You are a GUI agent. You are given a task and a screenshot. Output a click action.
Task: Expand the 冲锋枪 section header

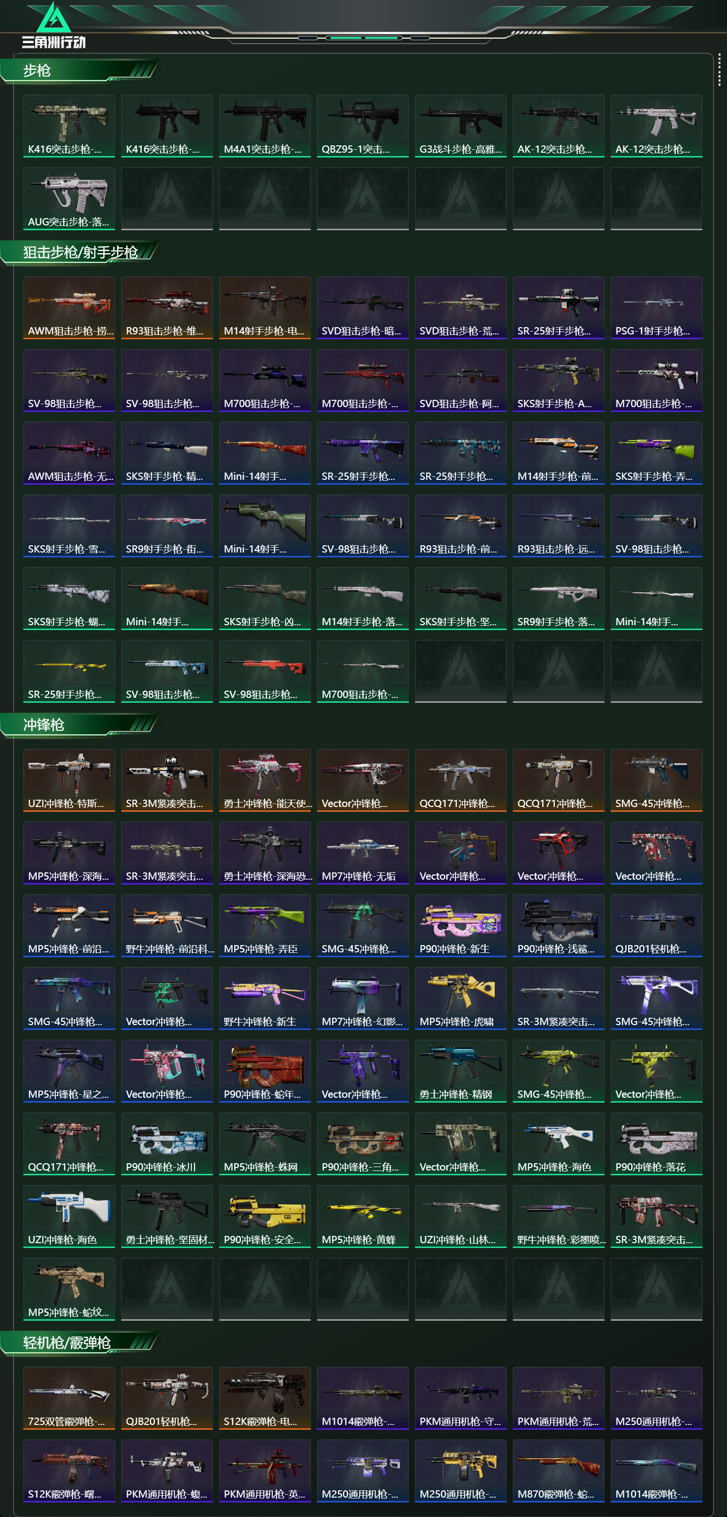click(79, 725)
